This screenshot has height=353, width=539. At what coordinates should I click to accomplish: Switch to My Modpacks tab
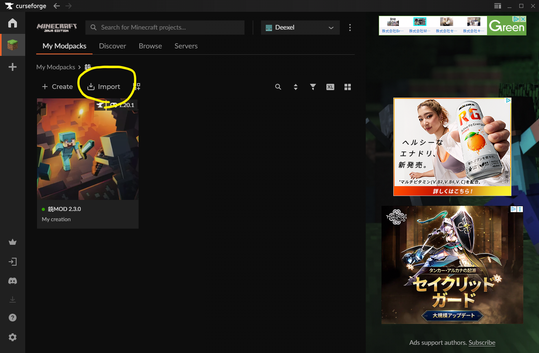(x=65, y=46)
